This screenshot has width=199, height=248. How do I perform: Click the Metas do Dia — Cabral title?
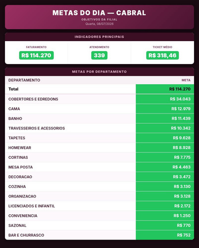tap(99, 13)
